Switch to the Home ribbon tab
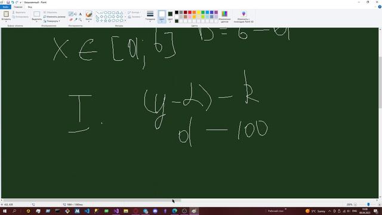The image size is (382, 215). (18, 7)
